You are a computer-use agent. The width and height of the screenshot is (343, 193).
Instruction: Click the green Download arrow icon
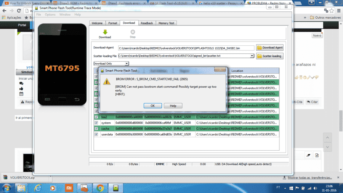[105, 32]
